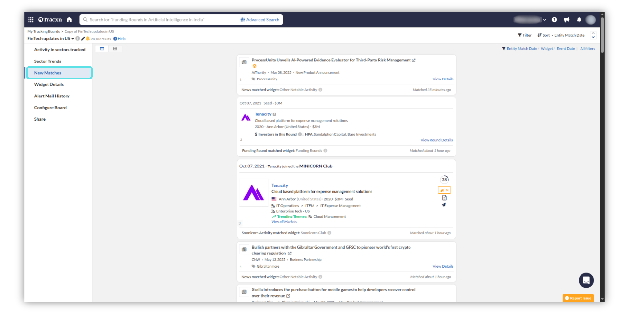629x314 pixels.
Task: Open the document notes icon for Tenacity
Action: (x=444, y=198)
